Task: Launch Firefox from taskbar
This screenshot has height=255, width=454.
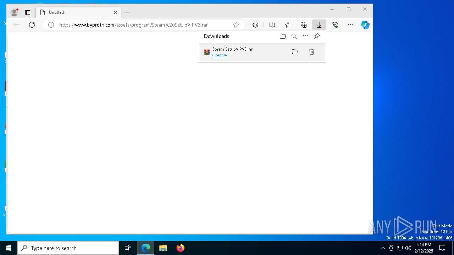Action: (181, 248)
